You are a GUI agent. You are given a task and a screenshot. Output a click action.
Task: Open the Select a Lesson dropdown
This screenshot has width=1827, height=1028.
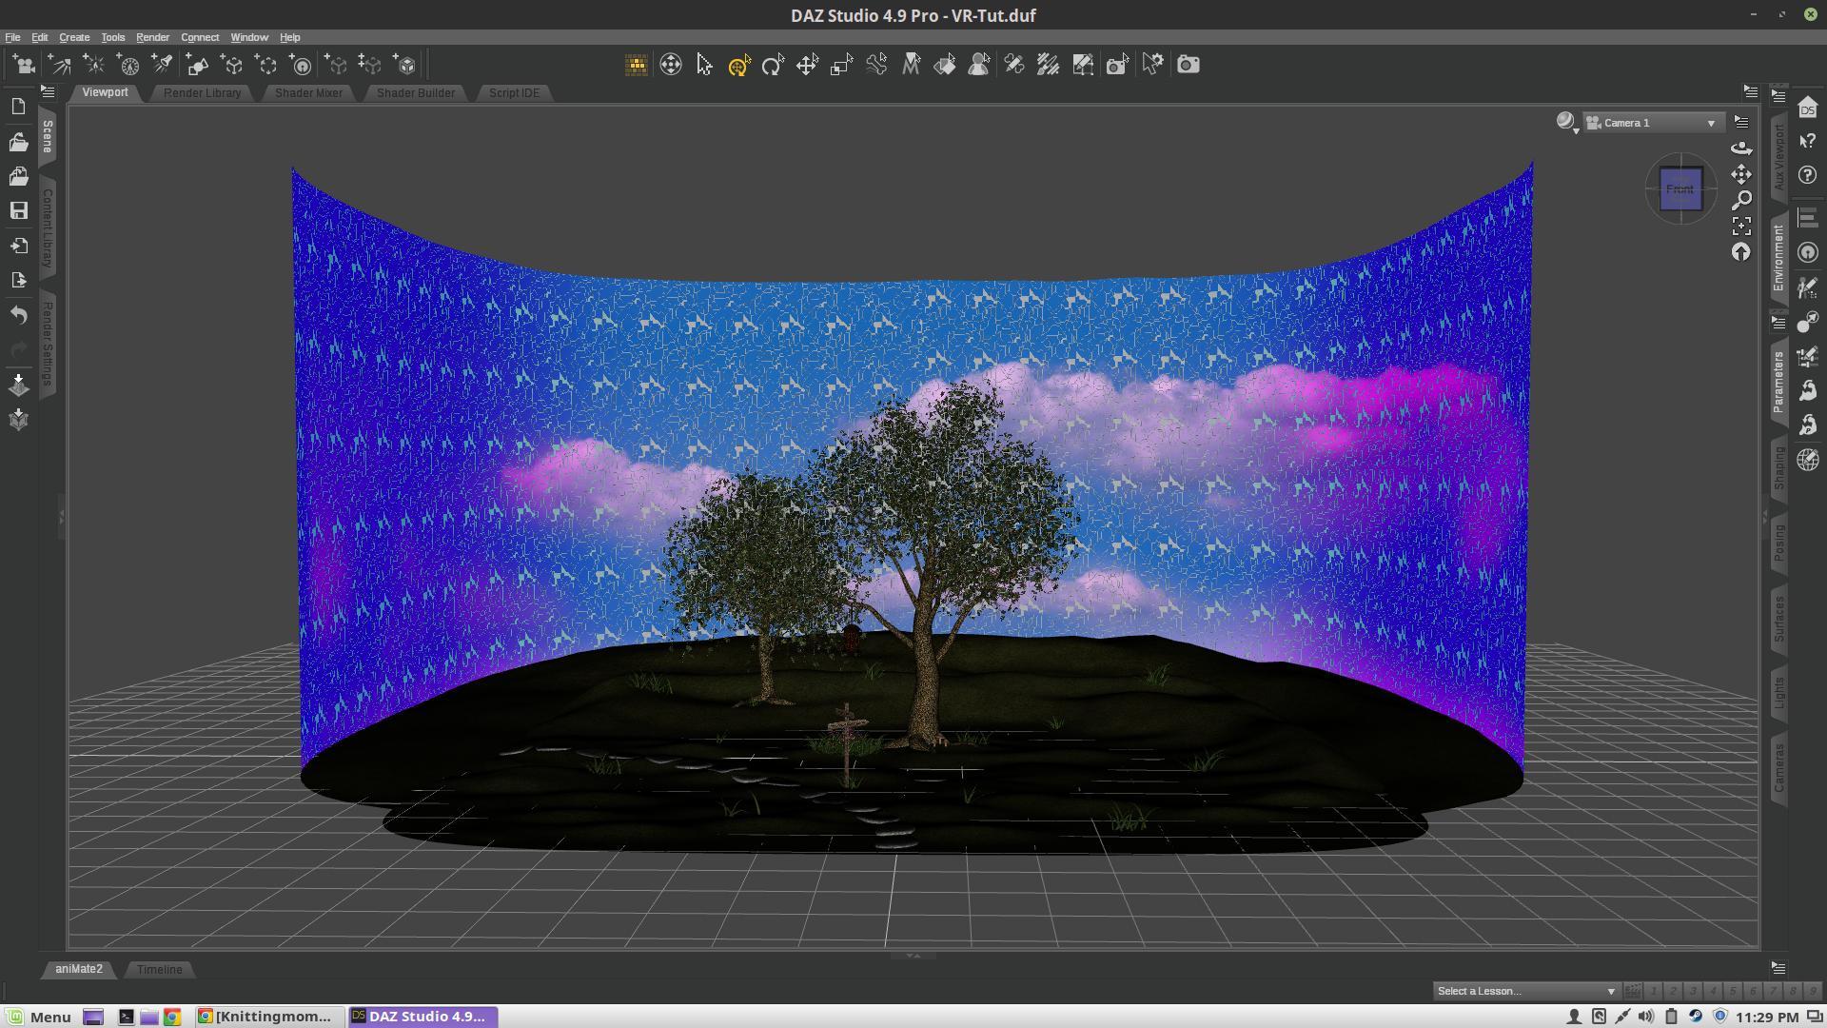[x=1524, y=991]
